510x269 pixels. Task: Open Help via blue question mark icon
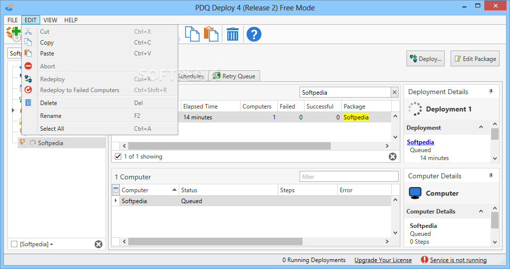254,34
